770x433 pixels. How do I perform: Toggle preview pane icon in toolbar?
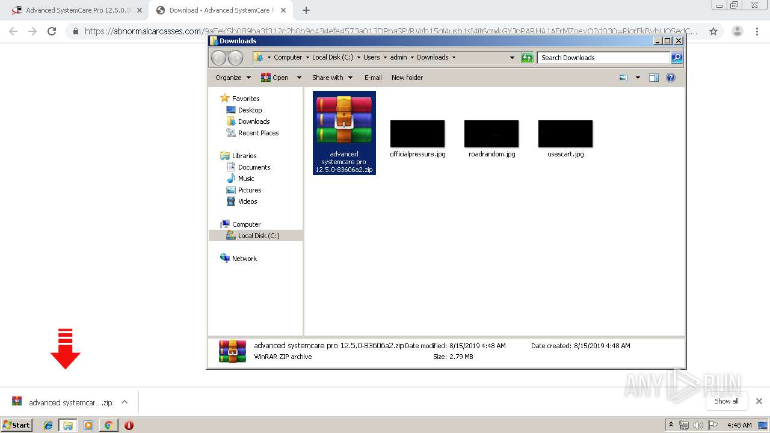[x=654, y=78]
